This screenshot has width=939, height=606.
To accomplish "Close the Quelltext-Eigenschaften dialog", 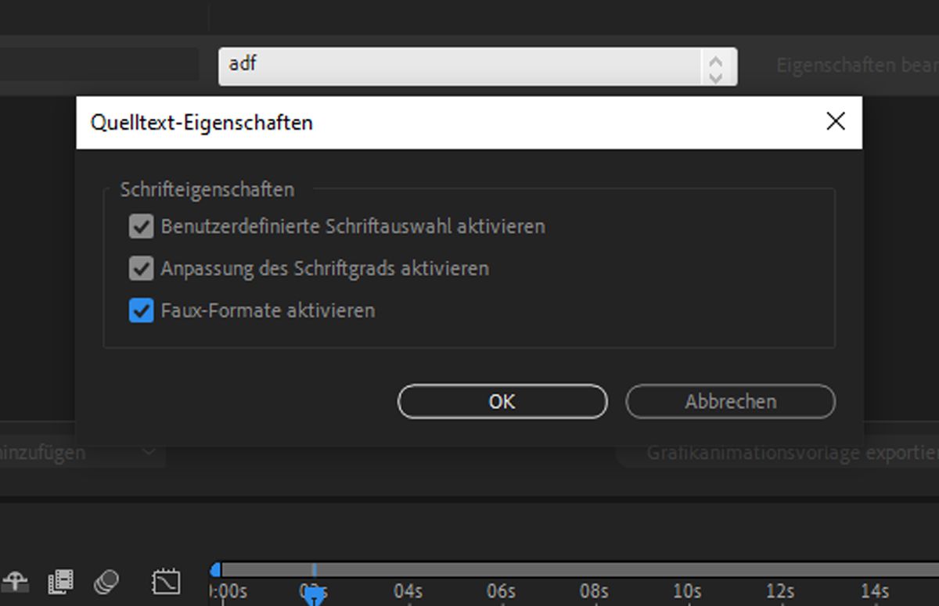I will pyautogui.click(x=836, y=121).
